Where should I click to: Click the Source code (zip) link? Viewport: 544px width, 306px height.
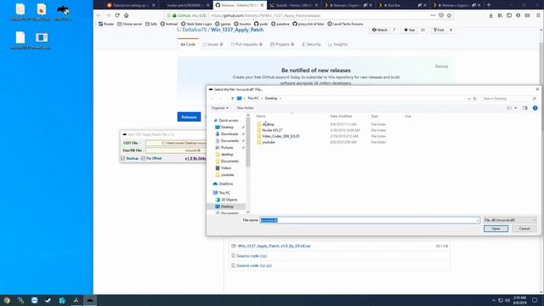[252, 256]
